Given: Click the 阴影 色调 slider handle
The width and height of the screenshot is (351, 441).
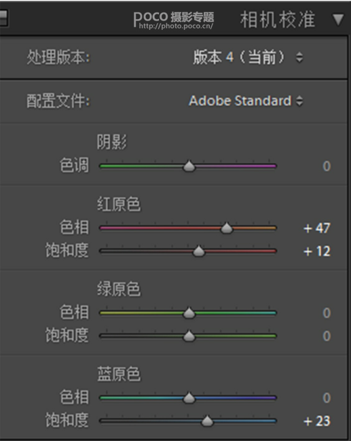Looking at the screenshot, I should coord(189,166).
